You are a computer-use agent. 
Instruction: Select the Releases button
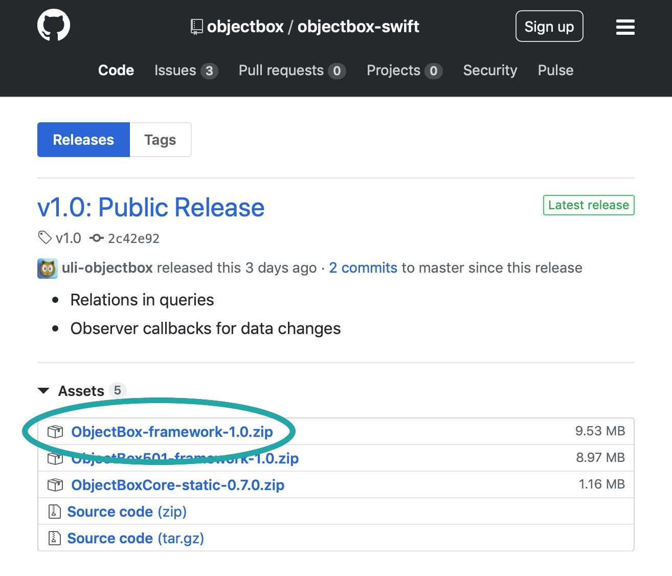coord(83,140)
